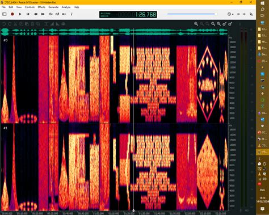The width and height of the screenshot is (269, 215).
Task: Open the notification center icon
Action: [262, 209]
